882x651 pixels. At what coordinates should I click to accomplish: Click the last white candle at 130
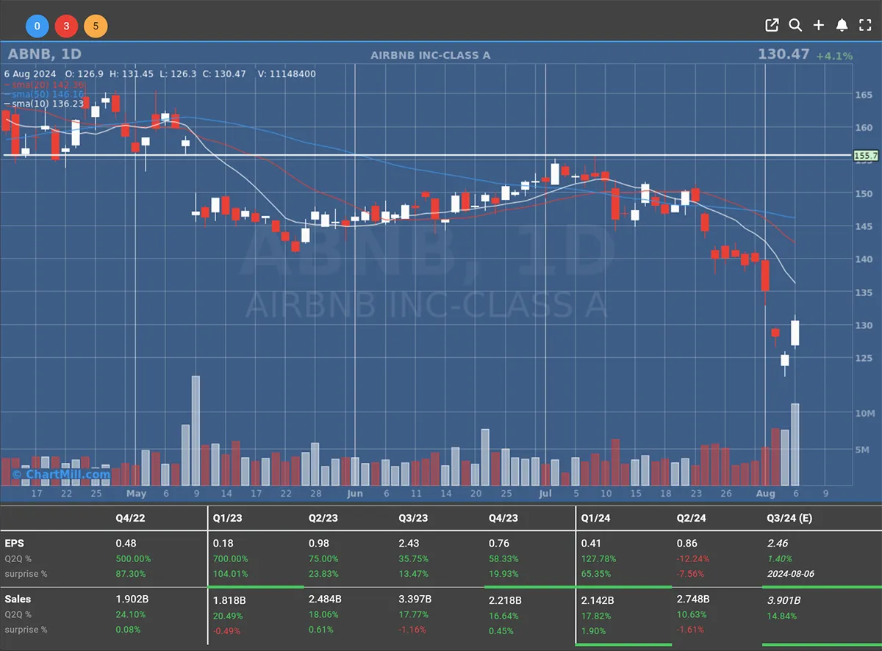pos(795,333)
